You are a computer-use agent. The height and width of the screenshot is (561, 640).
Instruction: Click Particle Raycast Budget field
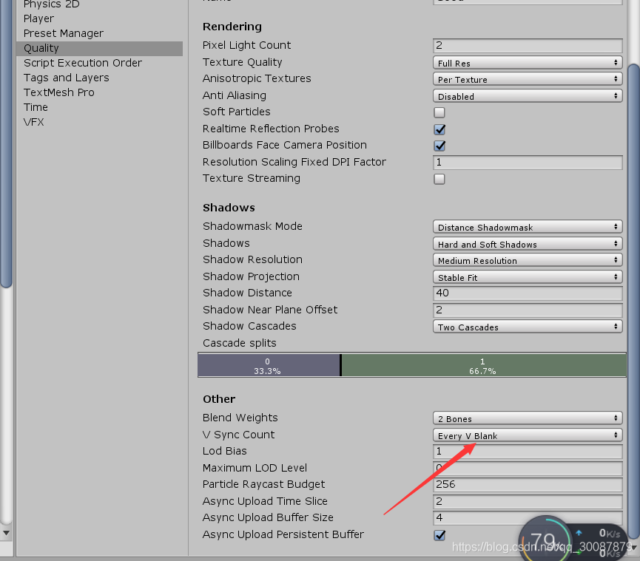click(x=528, y=484)
